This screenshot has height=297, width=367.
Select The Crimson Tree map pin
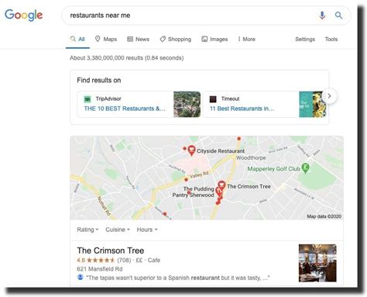point(221,185)
